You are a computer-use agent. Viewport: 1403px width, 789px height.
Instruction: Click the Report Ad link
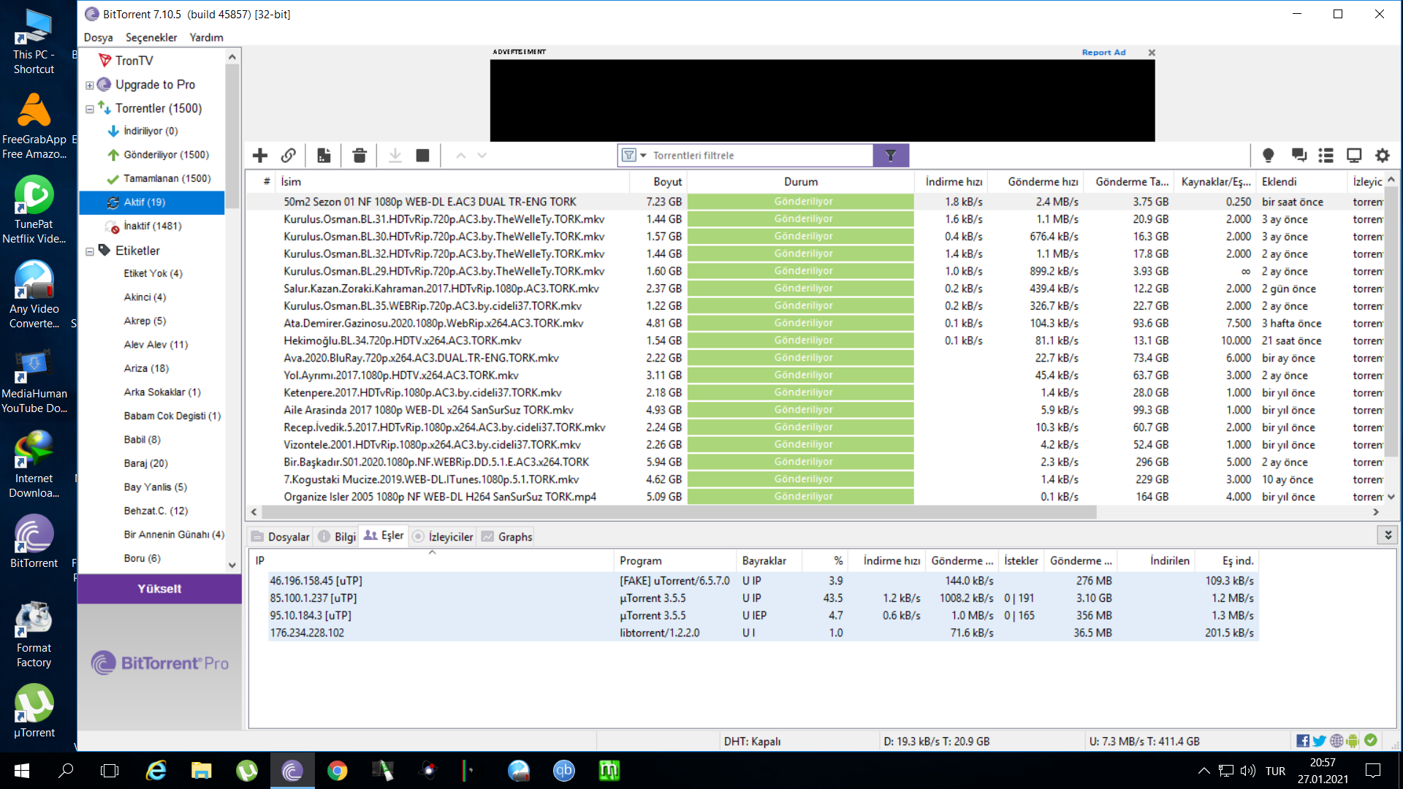(1103, 53)
